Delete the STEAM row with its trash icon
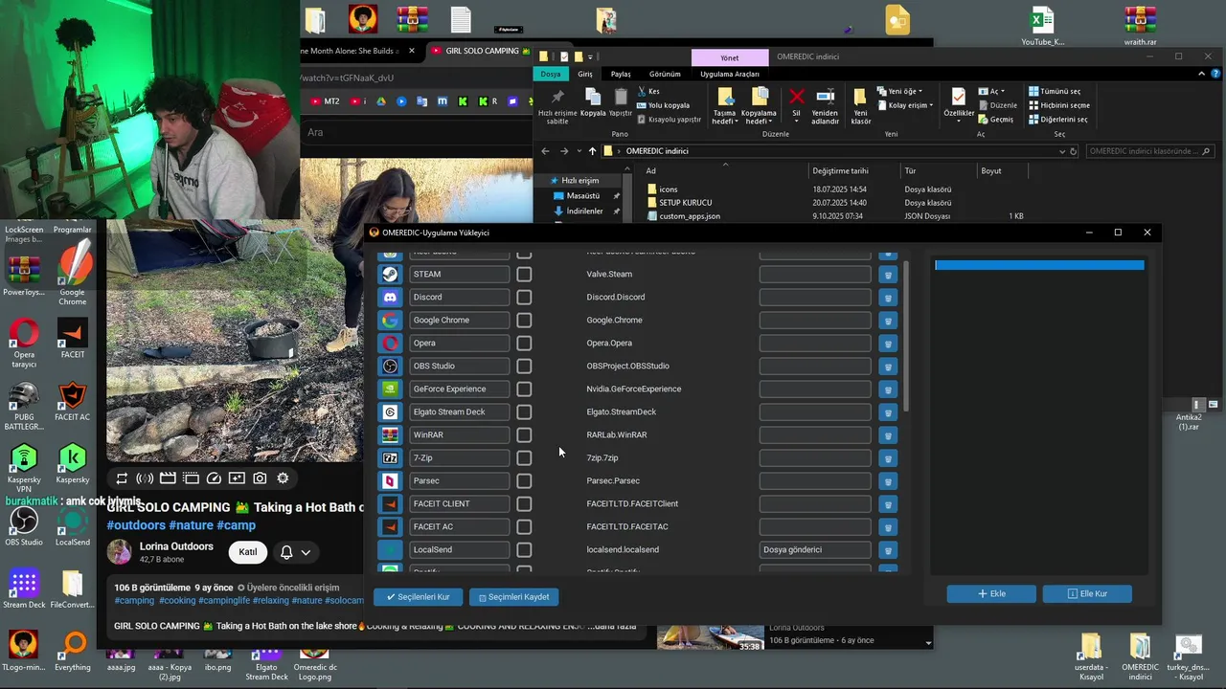The image size is (1226, 689). (888, 274)
